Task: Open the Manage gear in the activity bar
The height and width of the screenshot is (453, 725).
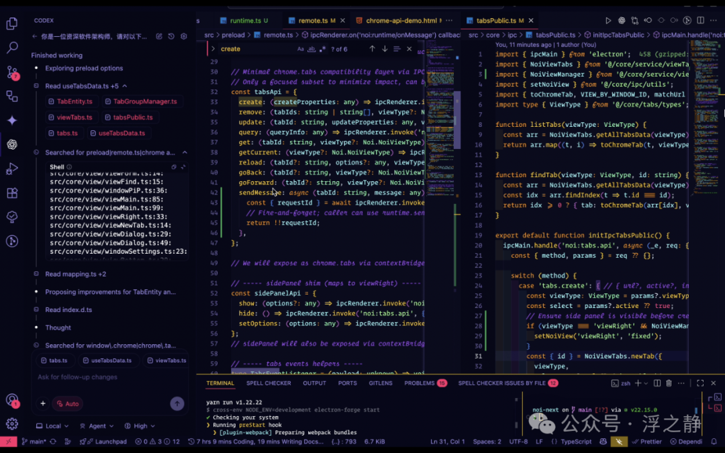Action: [12, 423]
